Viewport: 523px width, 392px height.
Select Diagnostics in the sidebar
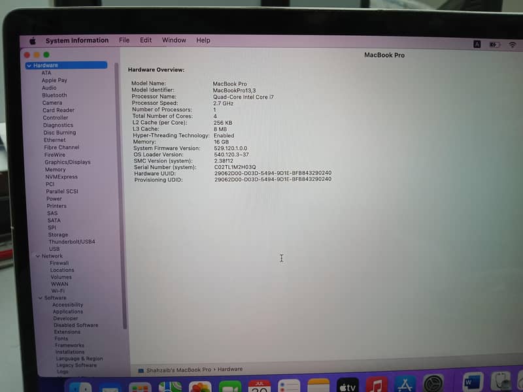[58, 125]
